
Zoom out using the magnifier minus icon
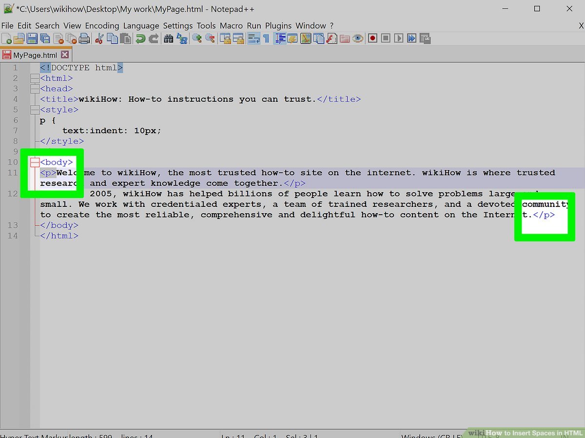click(210, 38)
